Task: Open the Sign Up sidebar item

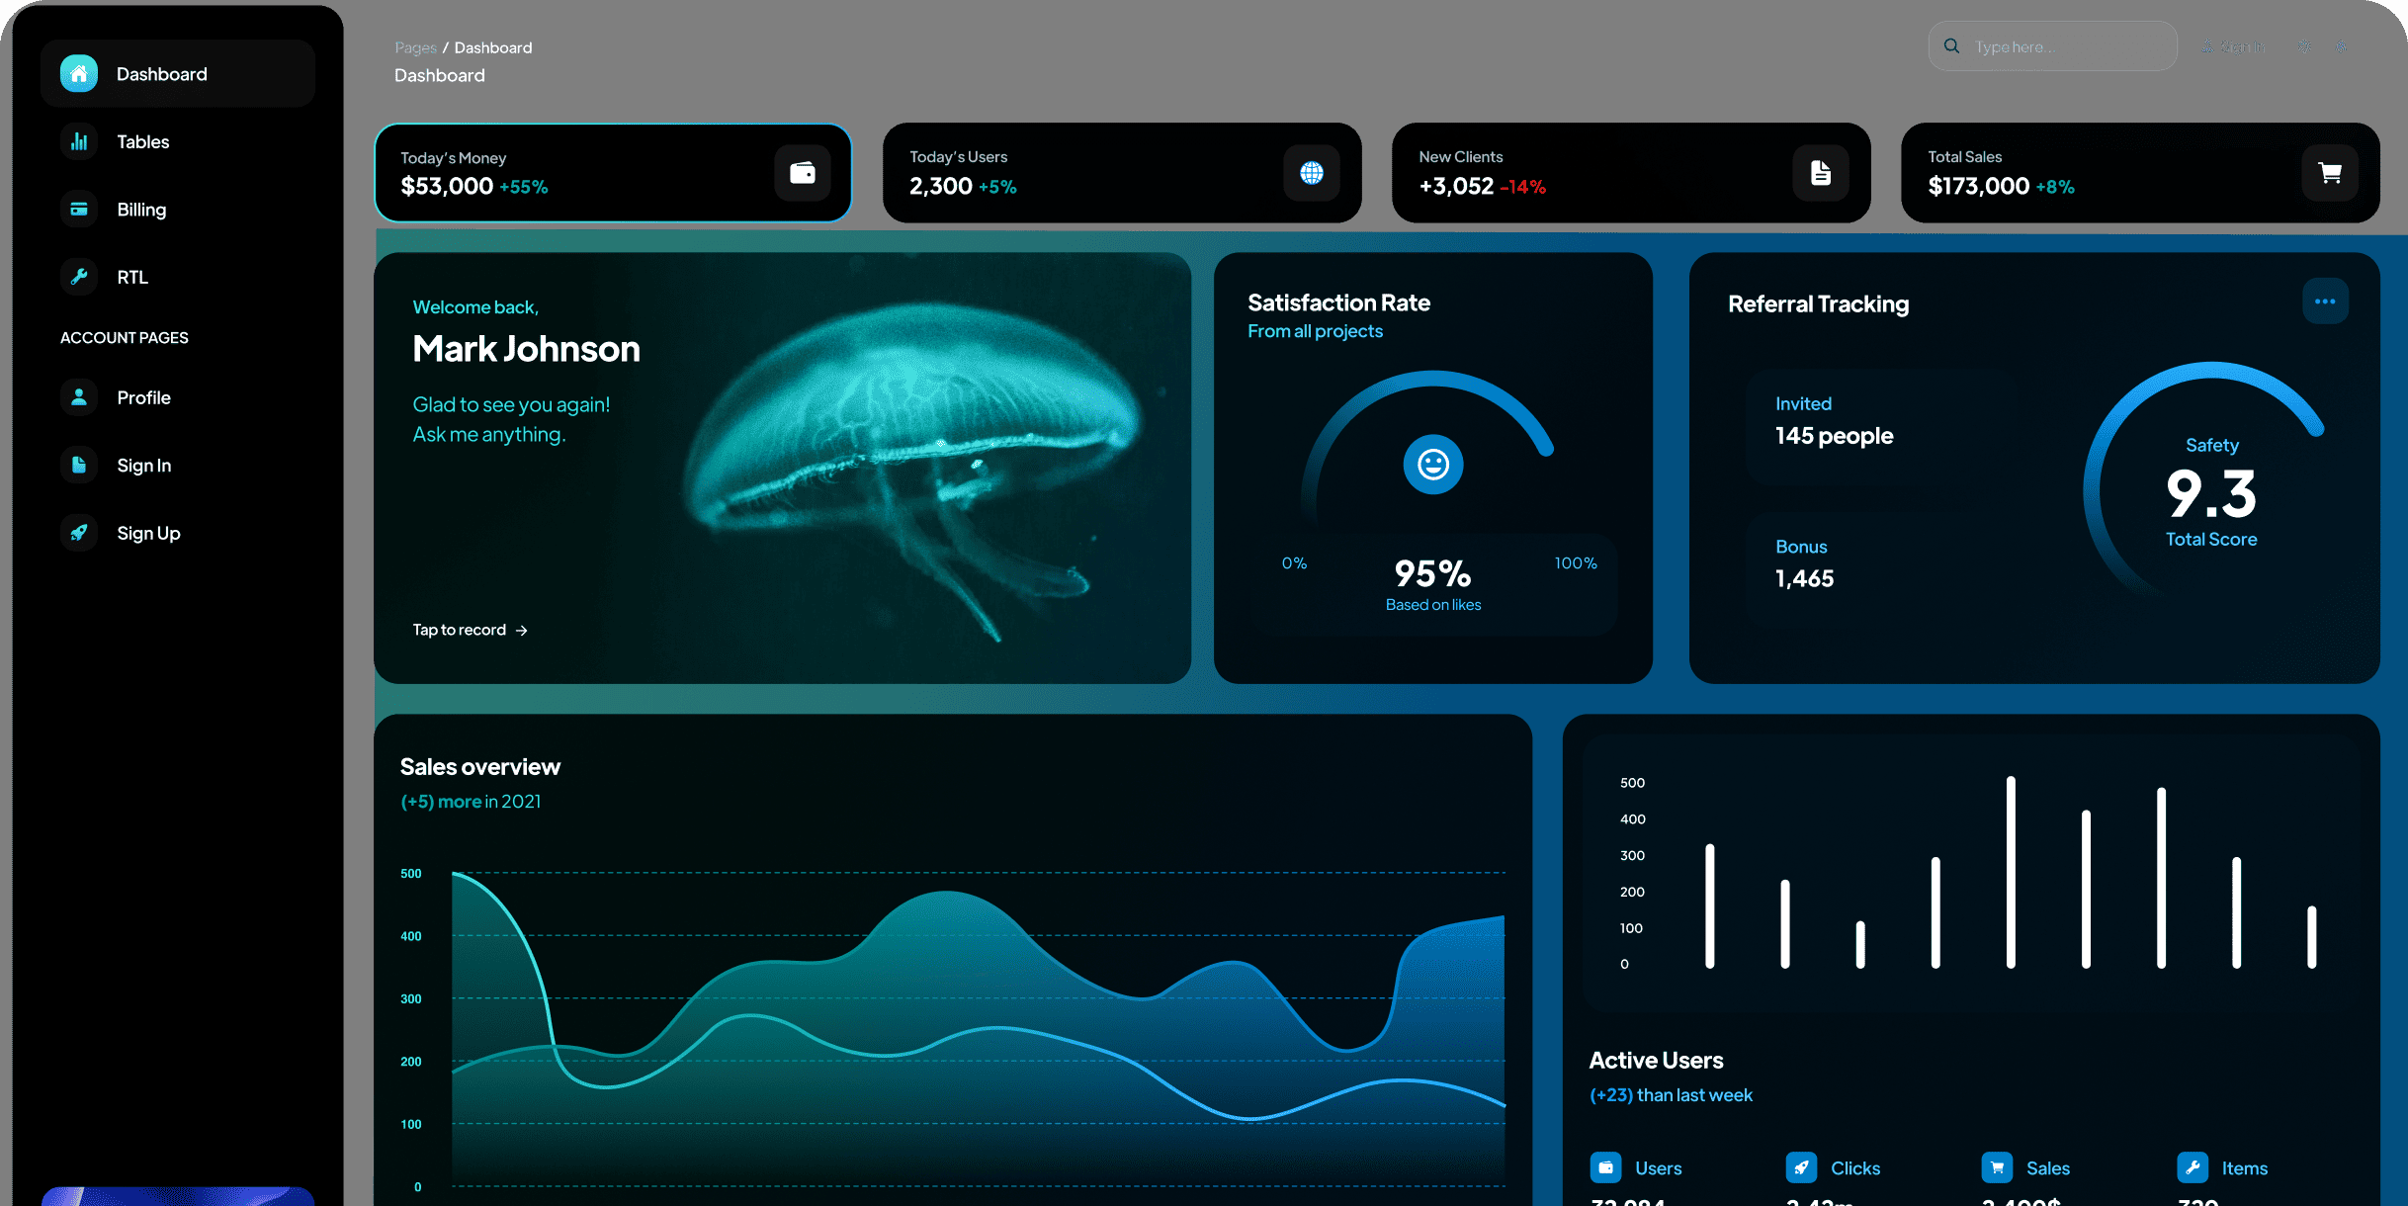Action: click(178, 533)
